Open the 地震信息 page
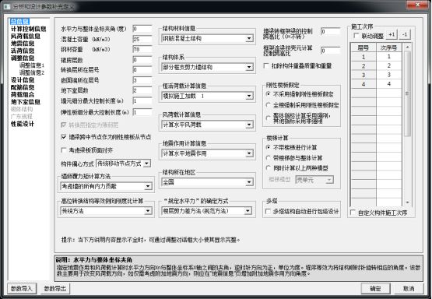This screenshot has width=432, height=299. tap(23, 44)
